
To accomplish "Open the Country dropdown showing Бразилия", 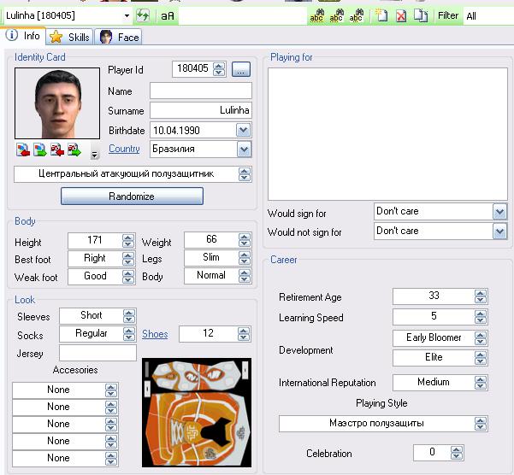I will (244, 150).
